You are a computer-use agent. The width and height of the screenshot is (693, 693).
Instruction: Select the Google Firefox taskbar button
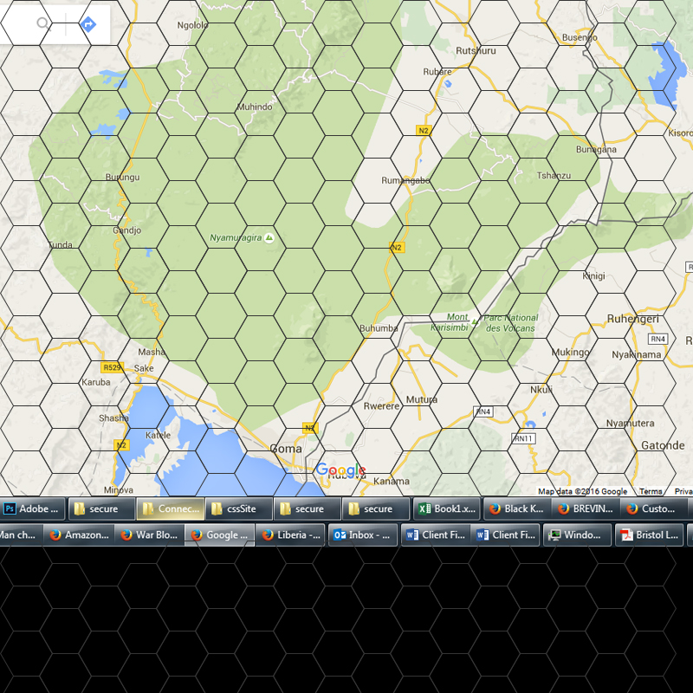point(219,534)
